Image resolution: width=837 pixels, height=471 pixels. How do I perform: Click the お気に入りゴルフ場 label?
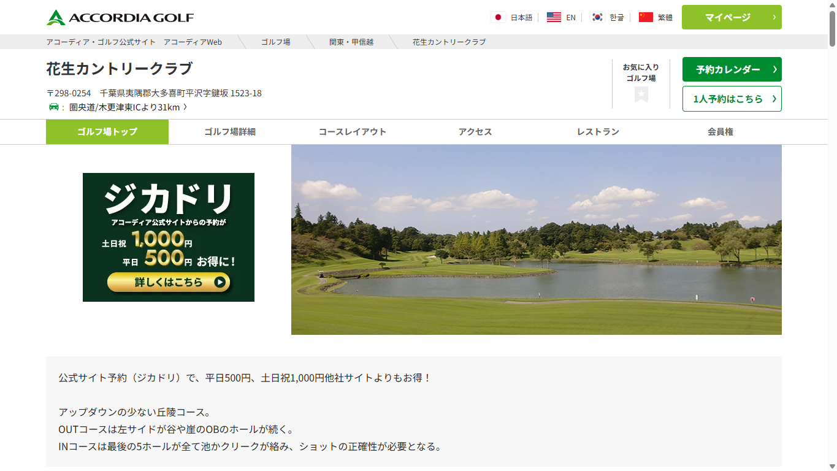pyautogui.click(x=641, y=72)
